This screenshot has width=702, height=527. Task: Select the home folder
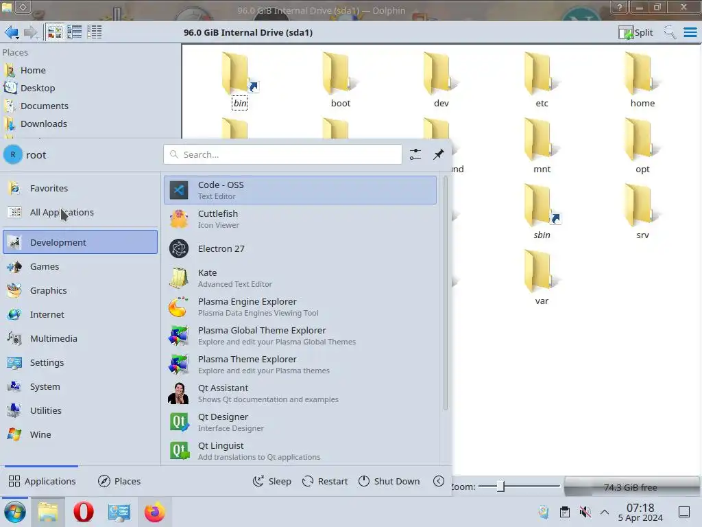click(642, 80)
